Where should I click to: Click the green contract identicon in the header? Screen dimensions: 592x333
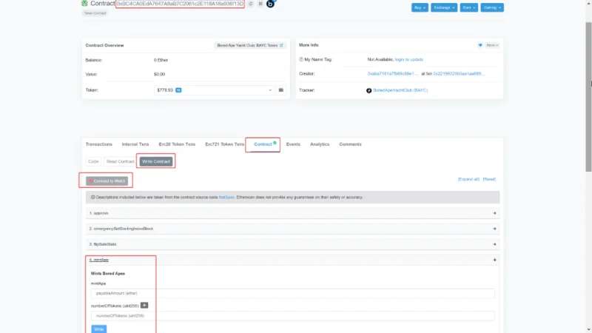pos(84,4)
